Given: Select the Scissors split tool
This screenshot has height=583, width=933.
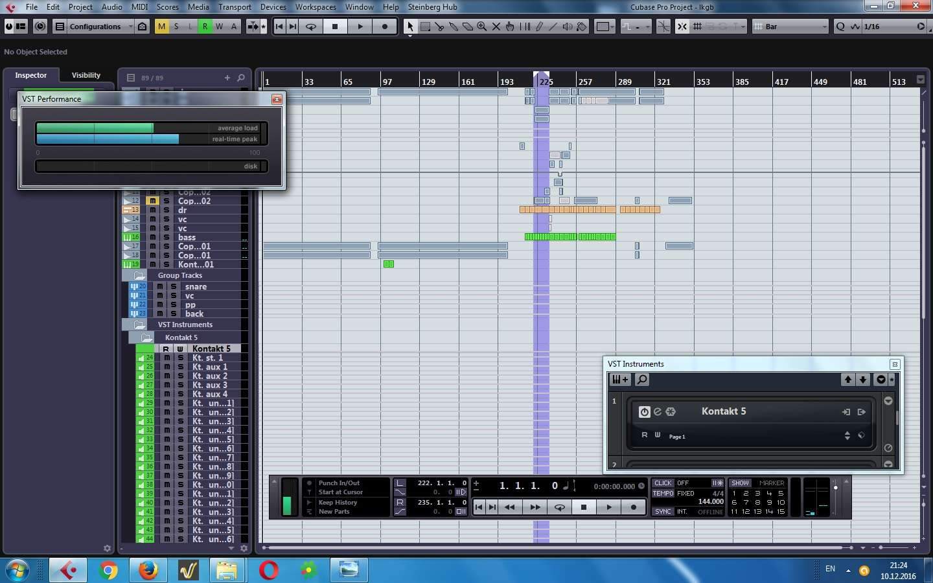Looking at the screenshot, I should tap(439, 27).
